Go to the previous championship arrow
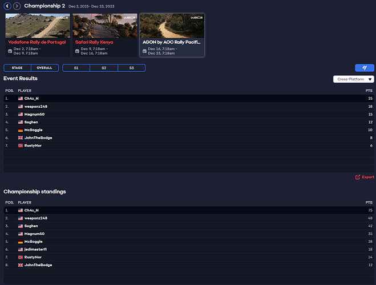The height and width of the screenshot is (285, 376). click(x=7, y=6)
